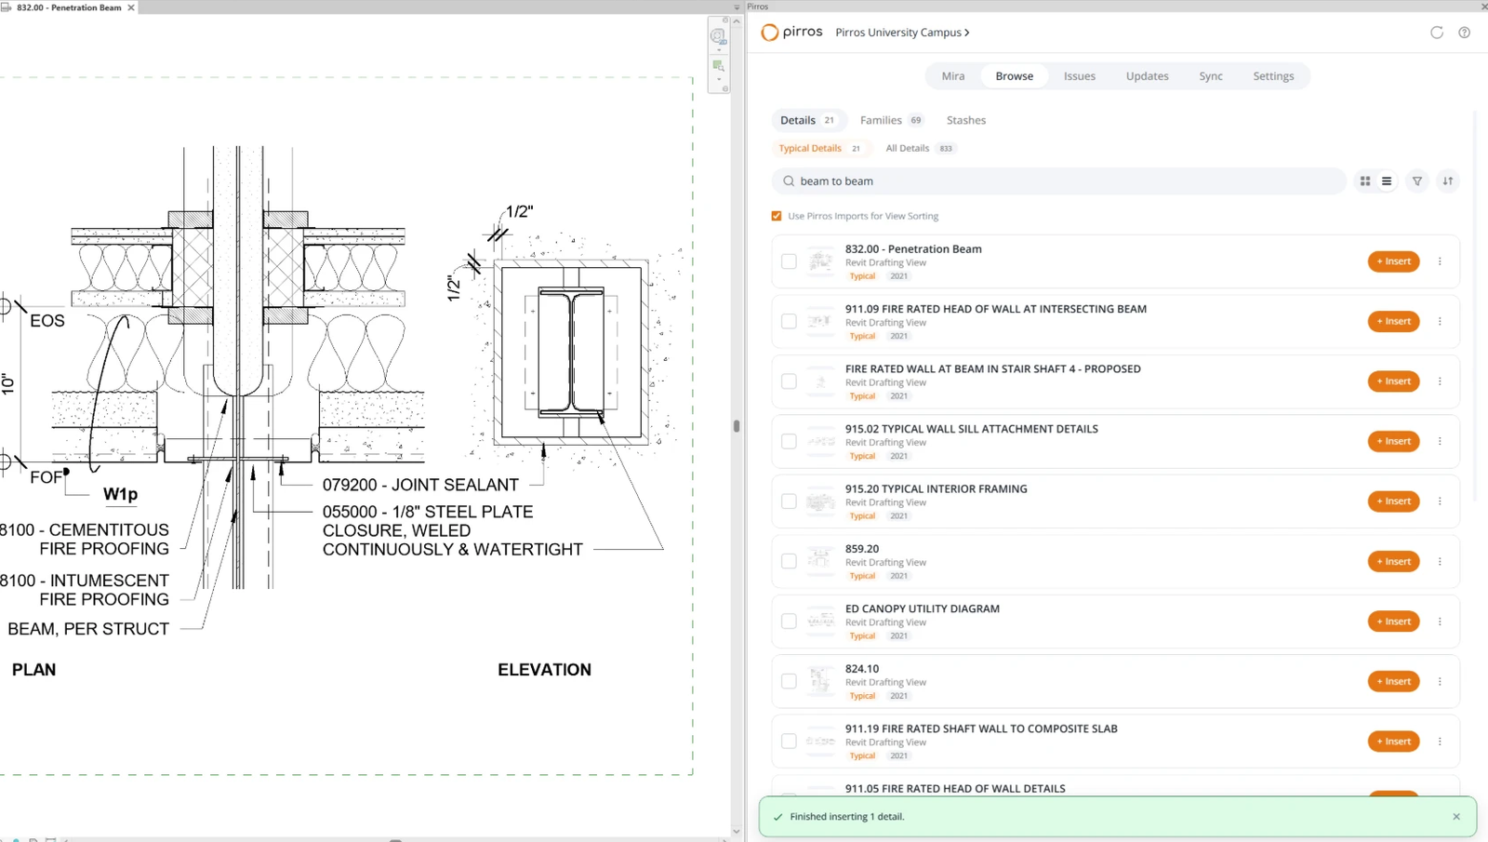Image resolution: width=1488 pixels, height=842 pixels.
Task: Show All Details filter
Action: (919, 148)
